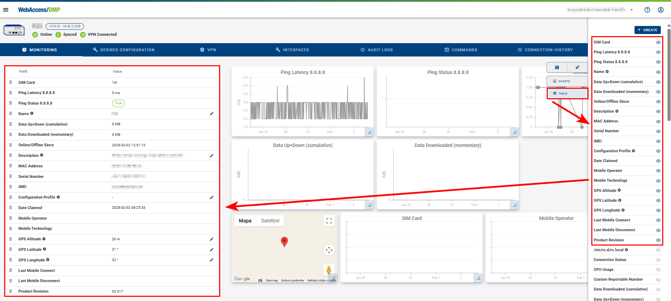Edit the Description field value
671x301 pixels.
click(x=211, y=155)
